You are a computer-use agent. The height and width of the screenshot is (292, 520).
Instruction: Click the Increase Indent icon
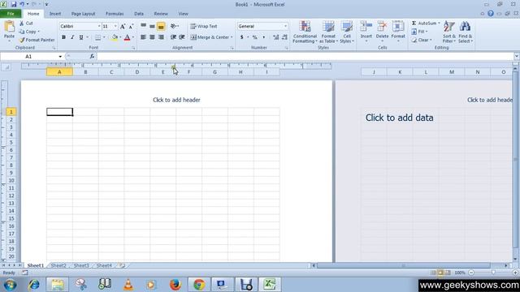click(x=182, y=37)
